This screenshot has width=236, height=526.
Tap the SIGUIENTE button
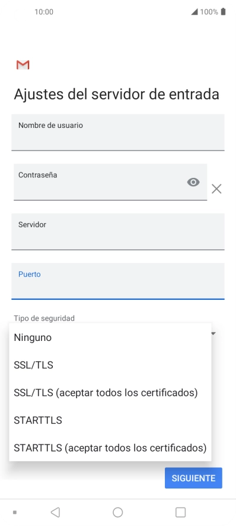tap(193, 478)
